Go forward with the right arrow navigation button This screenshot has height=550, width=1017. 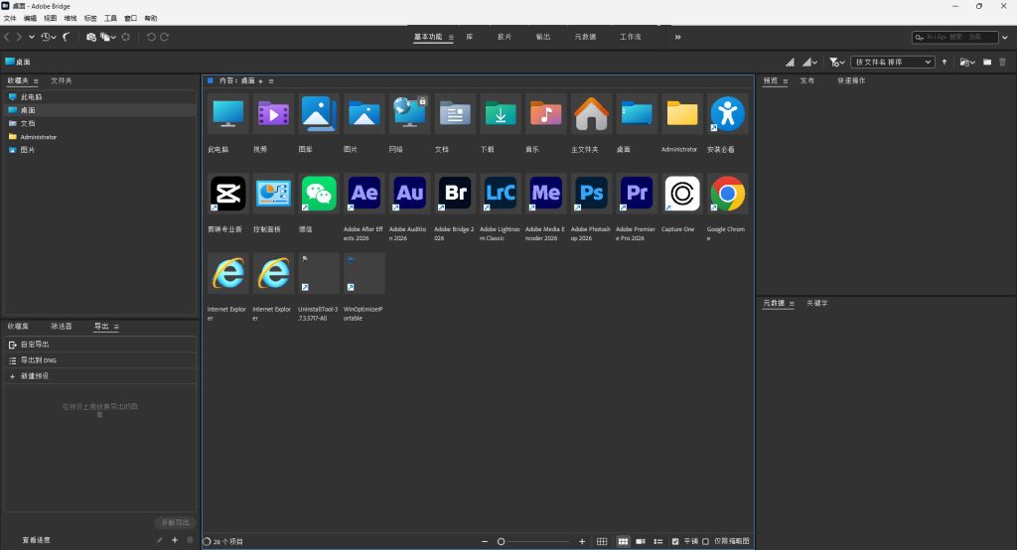[19, 37]
